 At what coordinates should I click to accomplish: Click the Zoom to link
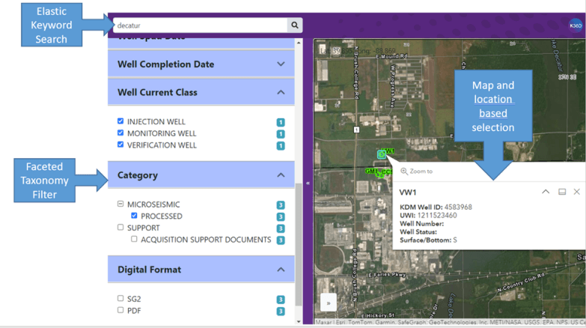point(421,171)
